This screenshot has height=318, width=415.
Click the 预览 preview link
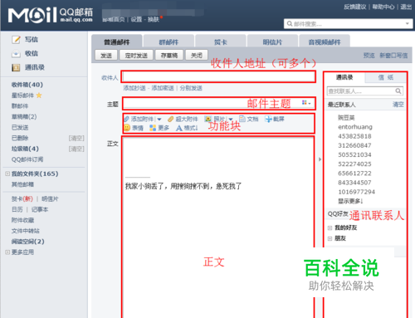click(369, 56)
